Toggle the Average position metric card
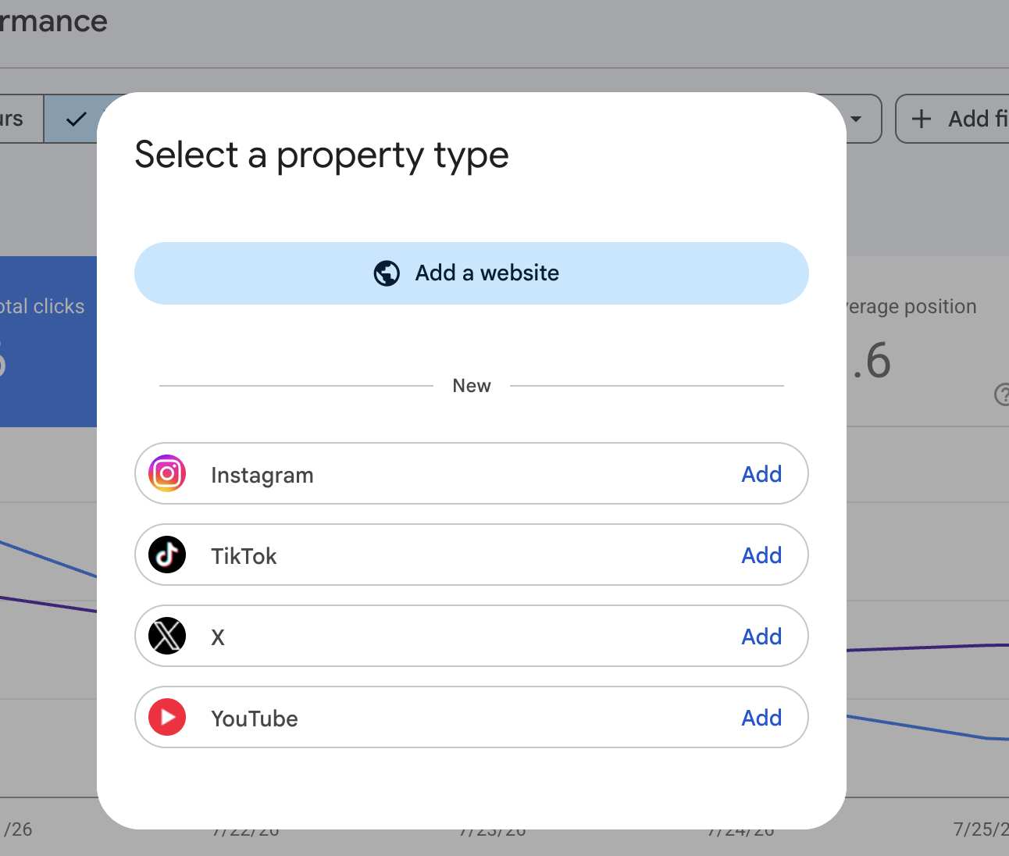The width and height of the screenshot is (1009, 856). click(x=928, y=341)
